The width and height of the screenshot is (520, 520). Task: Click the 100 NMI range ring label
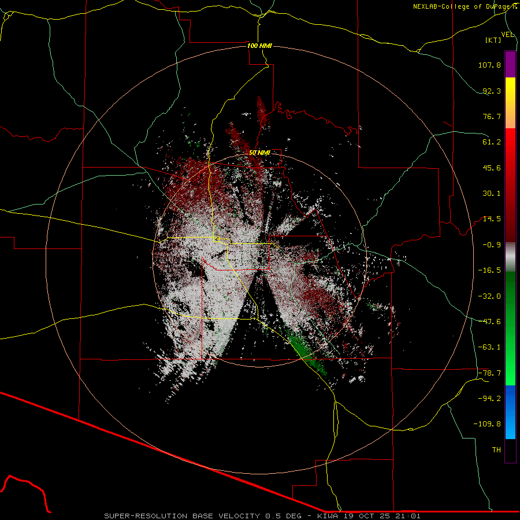[259, 46]
